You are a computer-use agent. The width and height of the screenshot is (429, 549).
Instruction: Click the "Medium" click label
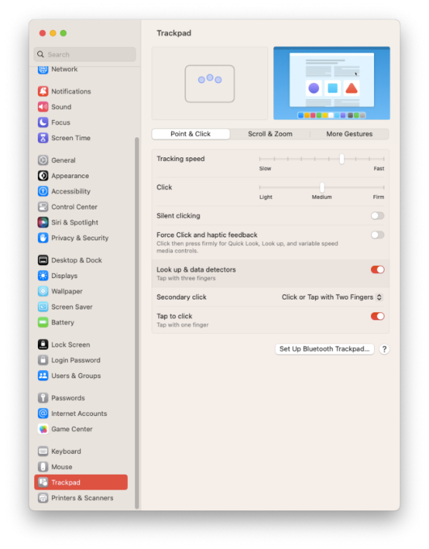(322, 197)
